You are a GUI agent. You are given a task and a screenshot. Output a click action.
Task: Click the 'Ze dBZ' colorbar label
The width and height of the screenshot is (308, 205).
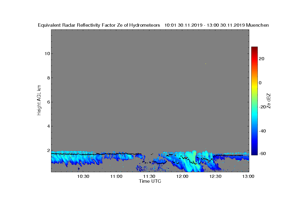click(269, 101)
